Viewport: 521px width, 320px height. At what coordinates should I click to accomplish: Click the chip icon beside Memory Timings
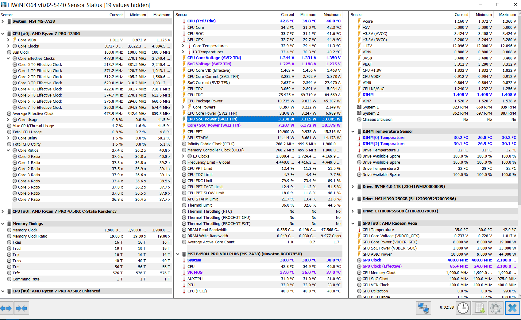coord(9,224)
